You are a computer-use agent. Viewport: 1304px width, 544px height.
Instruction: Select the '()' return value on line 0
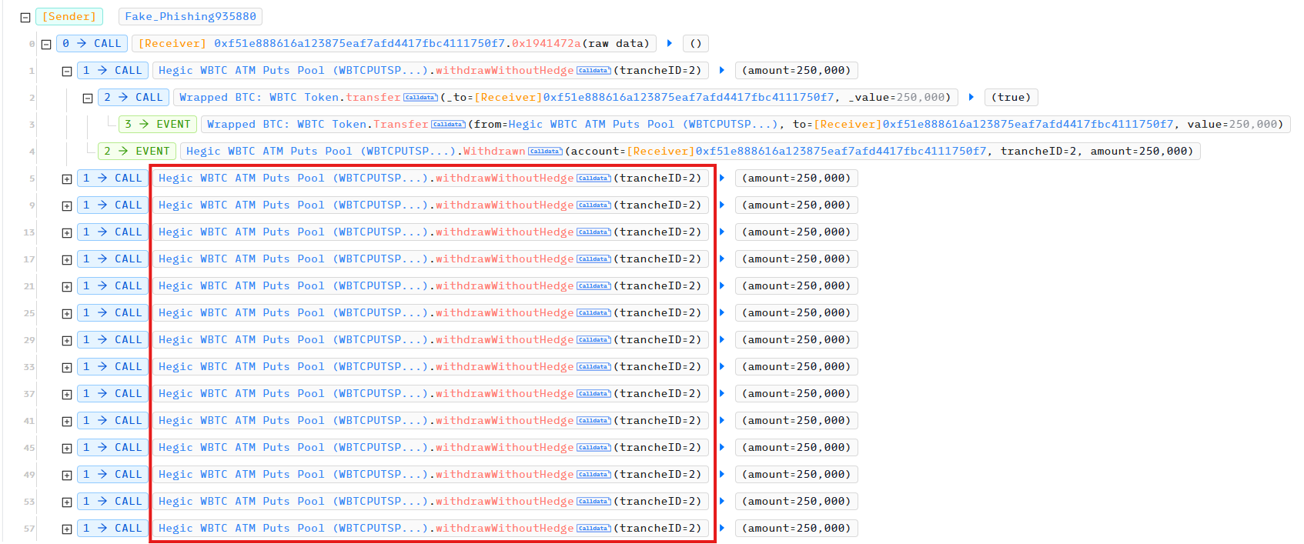click(695, 44)
